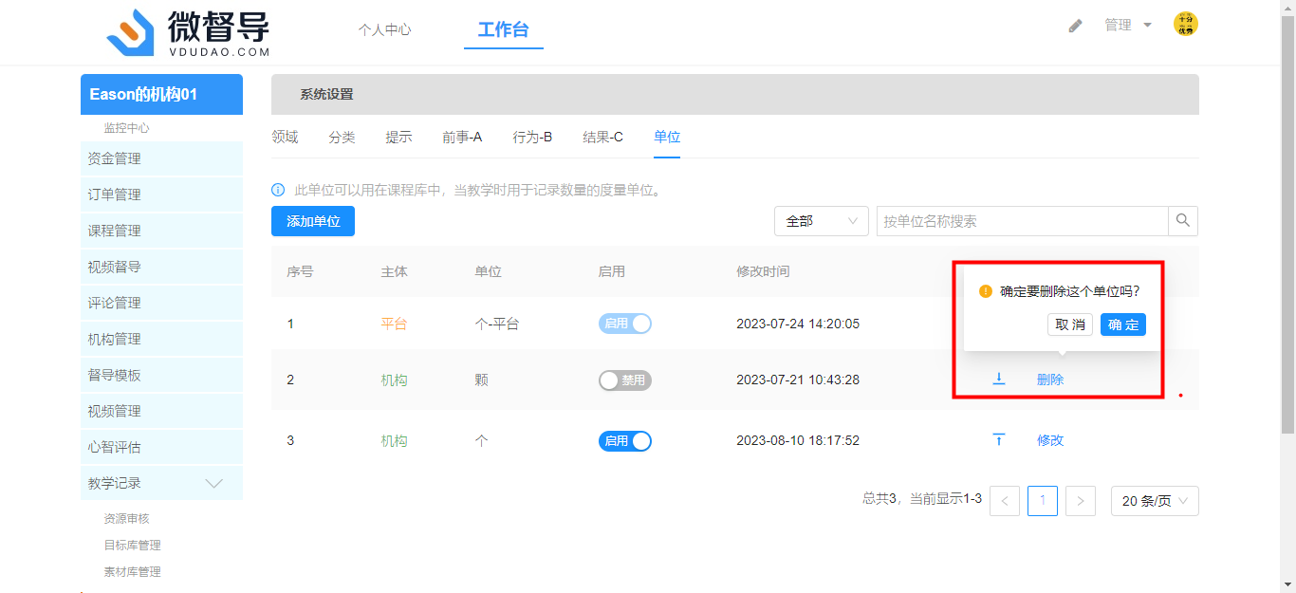Select the 单位 settings tab
Image resolution: width=1296 pixels, height=593 pixels.
click(667, 137)
